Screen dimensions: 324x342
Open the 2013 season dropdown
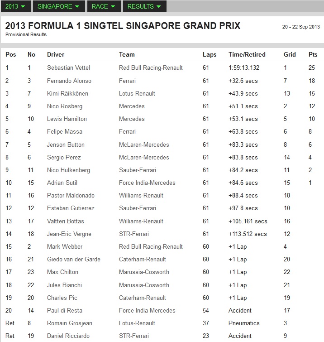[x=16, y=6]
